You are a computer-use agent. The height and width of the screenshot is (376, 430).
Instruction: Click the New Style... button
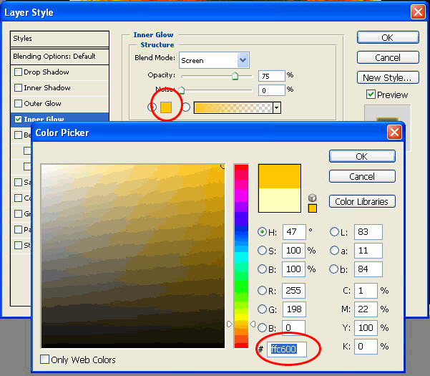387,77
